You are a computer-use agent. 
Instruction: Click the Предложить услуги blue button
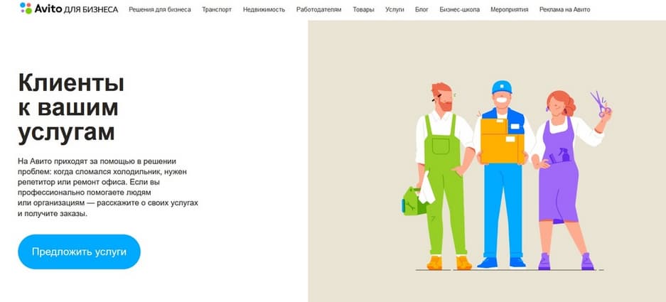click(x=79, y=252)
